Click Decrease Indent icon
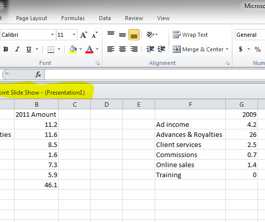Image resolution: width=265 pixels, height=222 pixels. coord(150,49)
